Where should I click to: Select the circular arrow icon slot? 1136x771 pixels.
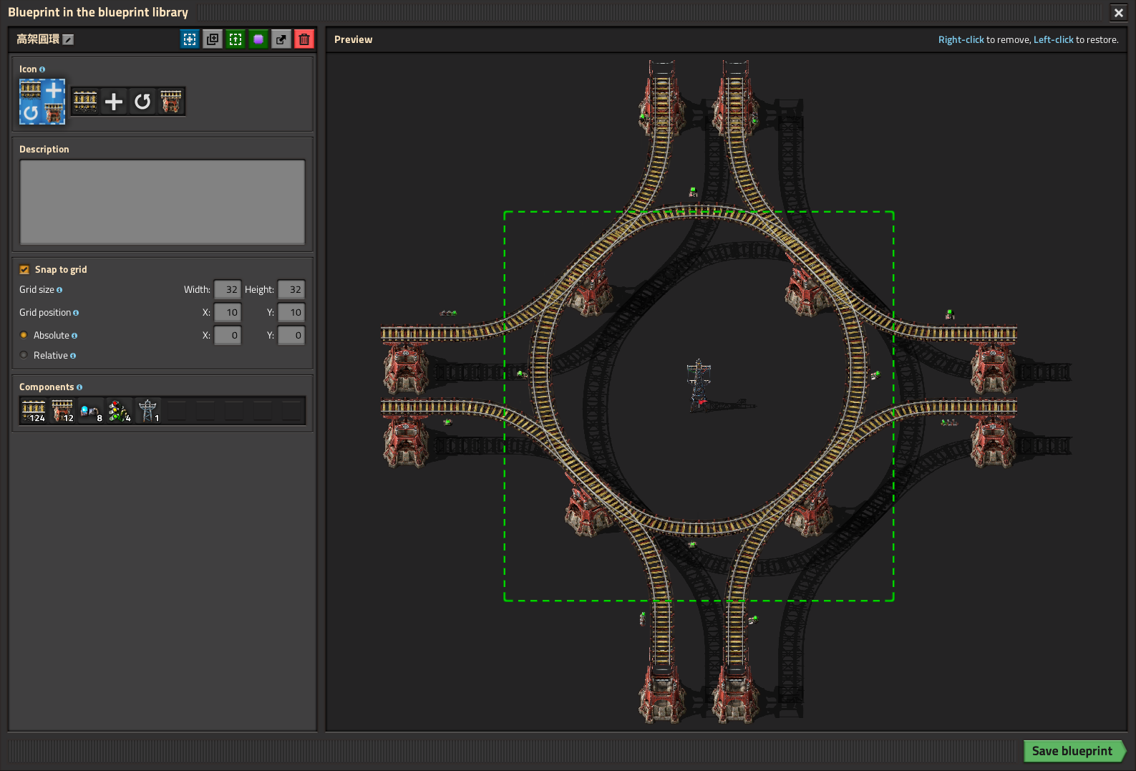(x=142, y=102)
